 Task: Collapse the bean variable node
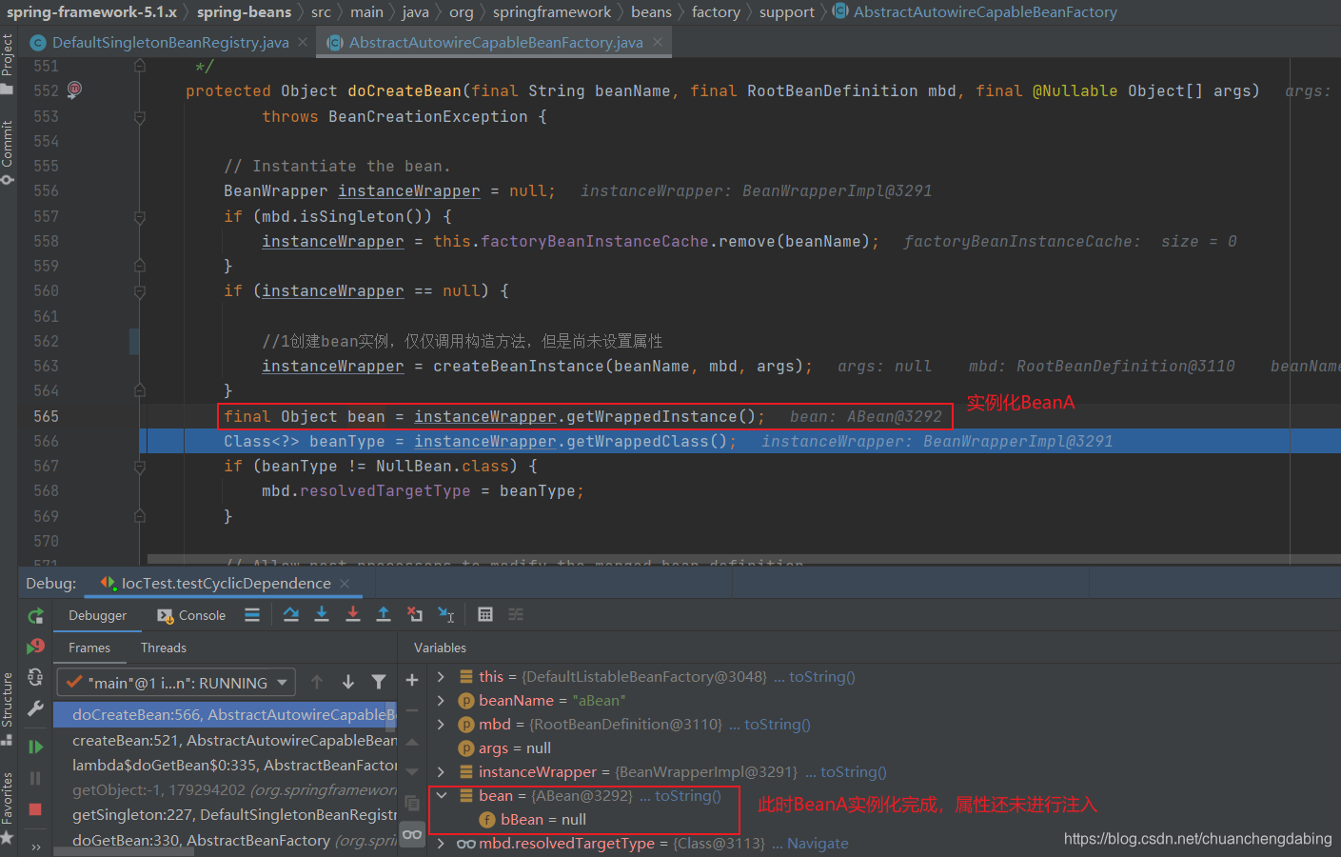441,796
